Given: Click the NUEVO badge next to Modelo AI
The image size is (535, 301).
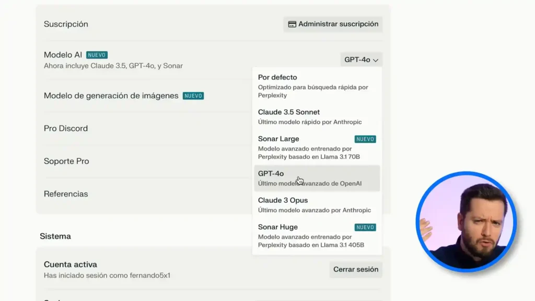Looking at the screenshot, I should click(x=97, y=55).
